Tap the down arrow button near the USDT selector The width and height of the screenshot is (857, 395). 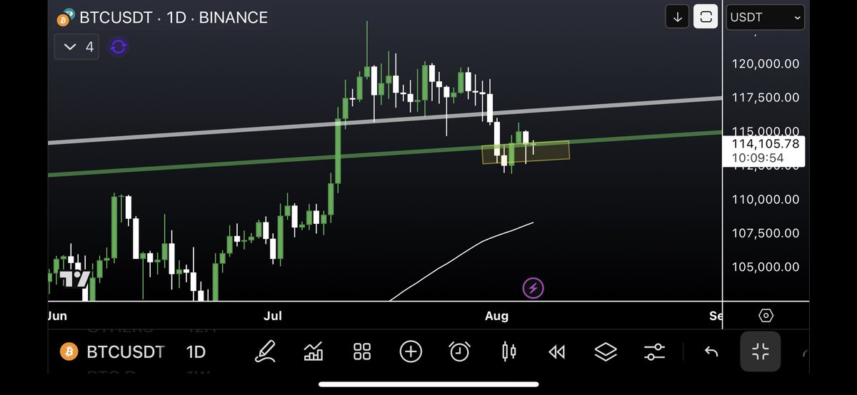677,17
